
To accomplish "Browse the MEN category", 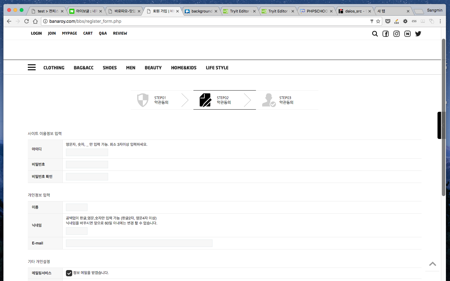I will [131, 68].
